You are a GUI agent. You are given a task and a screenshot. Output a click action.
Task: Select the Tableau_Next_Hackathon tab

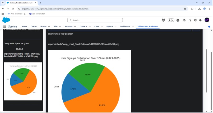click(147, 26)
